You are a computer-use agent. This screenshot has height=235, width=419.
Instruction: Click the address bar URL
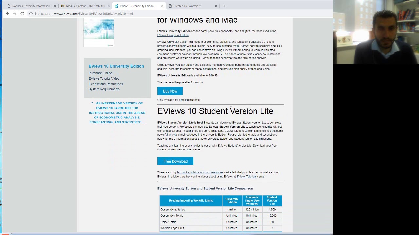pos(93,14)
